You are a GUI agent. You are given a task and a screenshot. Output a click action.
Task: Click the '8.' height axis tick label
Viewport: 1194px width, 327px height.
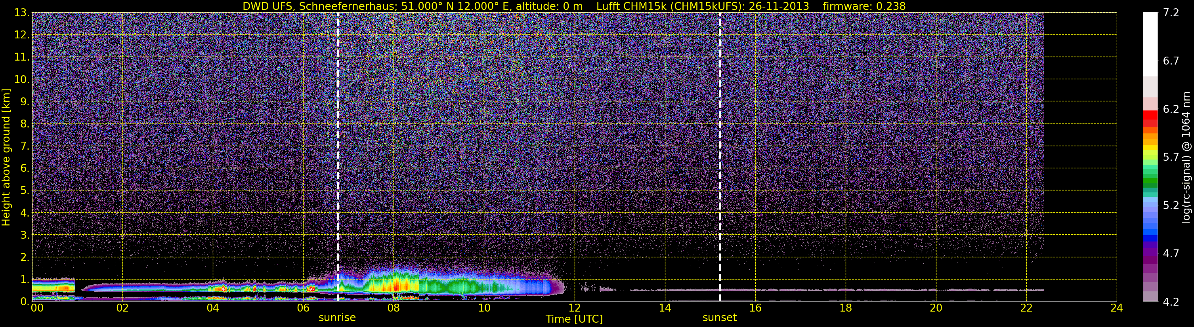click(25, 124)
